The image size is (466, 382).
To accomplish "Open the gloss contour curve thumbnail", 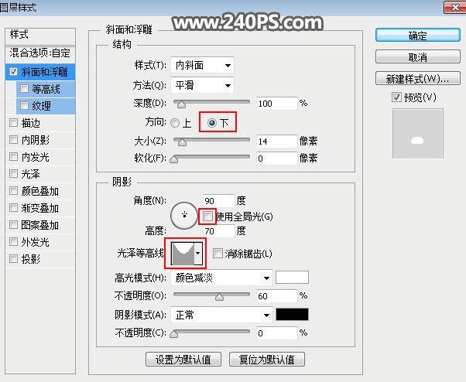I will tap(183, 253).
